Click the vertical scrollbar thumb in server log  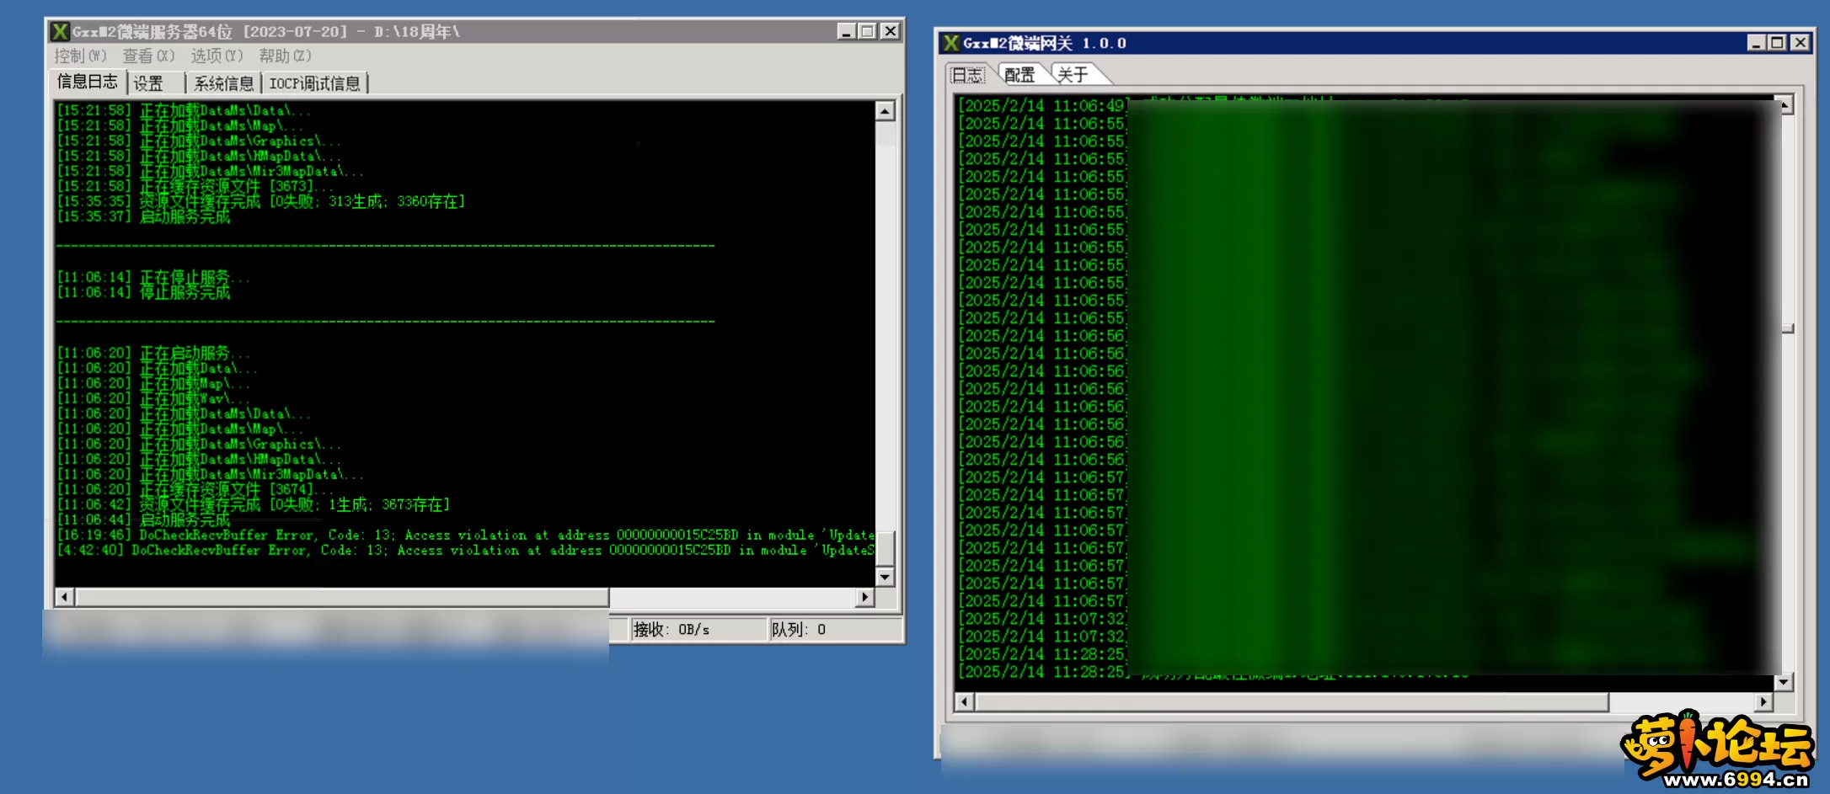885,549
